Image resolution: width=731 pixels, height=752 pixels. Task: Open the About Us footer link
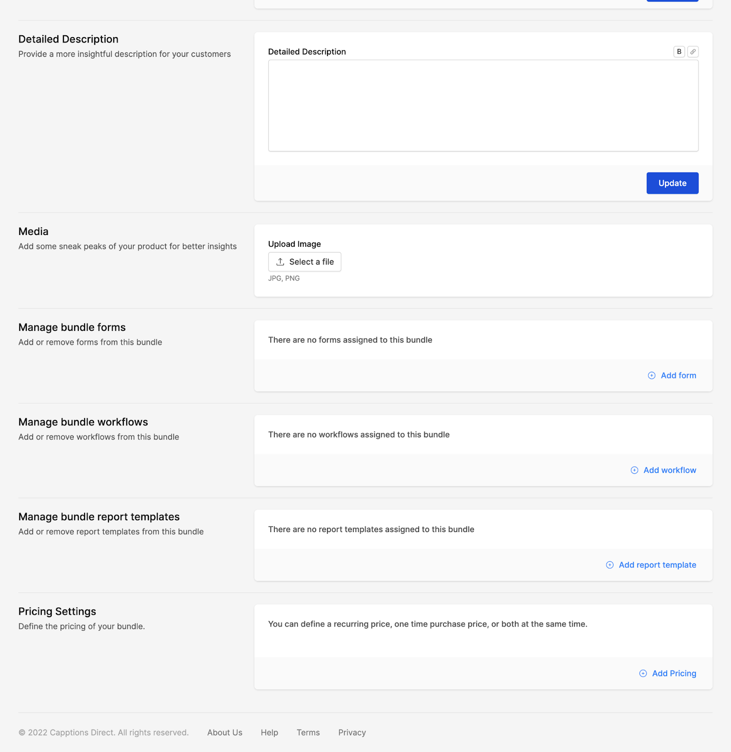pos(225,733)
